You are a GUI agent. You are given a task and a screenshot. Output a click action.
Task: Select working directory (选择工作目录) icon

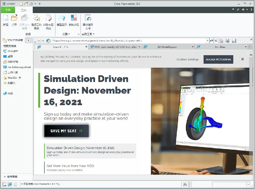click(36, 18)
